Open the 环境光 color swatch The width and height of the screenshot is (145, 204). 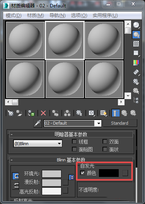(51, 174)
